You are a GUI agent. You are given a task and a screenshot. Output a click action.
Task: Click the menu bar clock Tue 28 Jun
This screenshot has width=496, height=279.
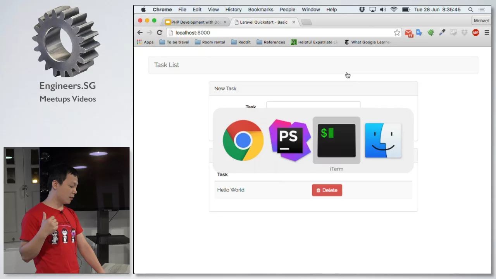coord(437,9)
